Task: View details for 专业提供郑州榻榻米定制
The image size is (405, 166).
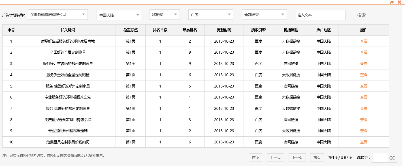Action: (363, 131)
